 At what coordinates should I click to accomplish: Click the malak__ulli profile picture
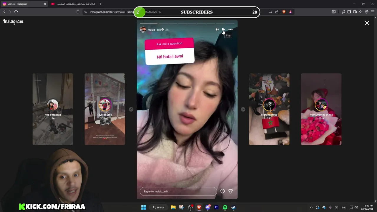point(143,29)
